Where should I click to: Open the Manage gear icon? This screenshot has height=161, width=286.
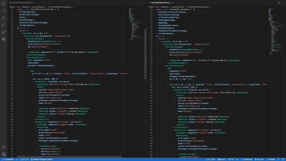tap(3, 154)
